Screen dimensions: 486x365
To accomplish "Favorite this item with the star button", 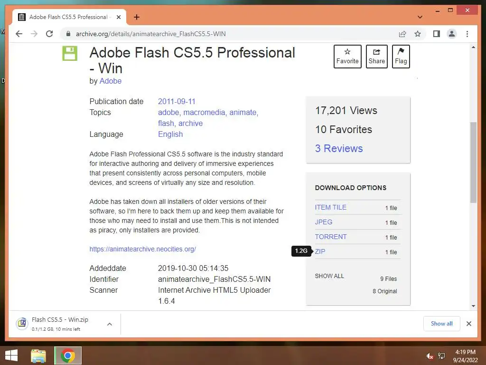I will (347, 57).
